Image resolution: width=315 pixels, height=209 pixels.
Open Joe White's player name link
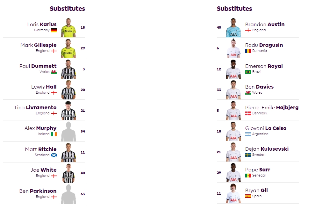click(x=44, y=170)
